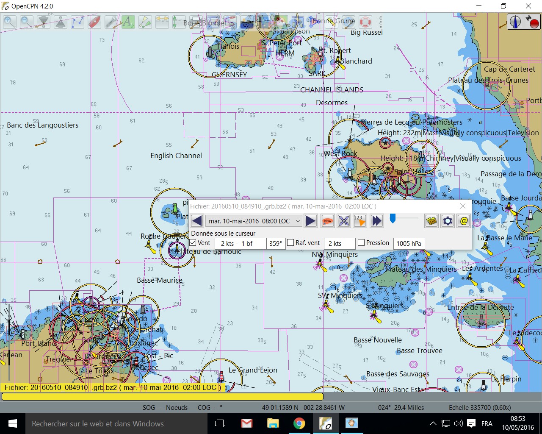Uncheck the Vent checkbox
The height and width of the screenshot is (434, 542).
[193, 243]
